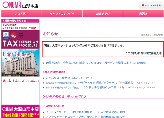164x118 pixels.
Task: Open the ランドセル用補助バッグ サンドセル link
Action: pyautogui.click(x=100, y=87)
